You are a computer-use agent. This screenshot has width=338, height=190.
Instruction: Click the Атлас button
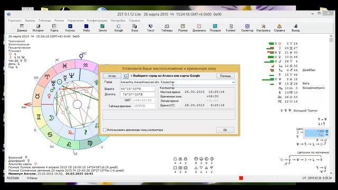[x=112, y=76]
